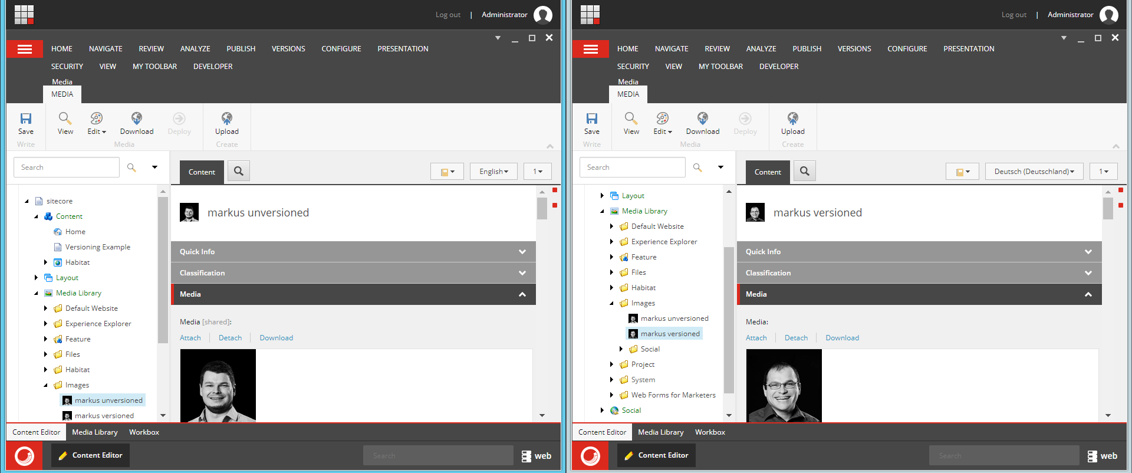Collapse Media section in left window
This screenshot has width=1132, height=473.
tap(353, 294)
